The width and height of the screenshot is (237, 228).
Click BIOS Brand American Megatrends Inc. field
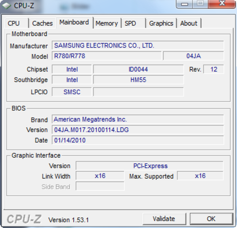point(138,119)
